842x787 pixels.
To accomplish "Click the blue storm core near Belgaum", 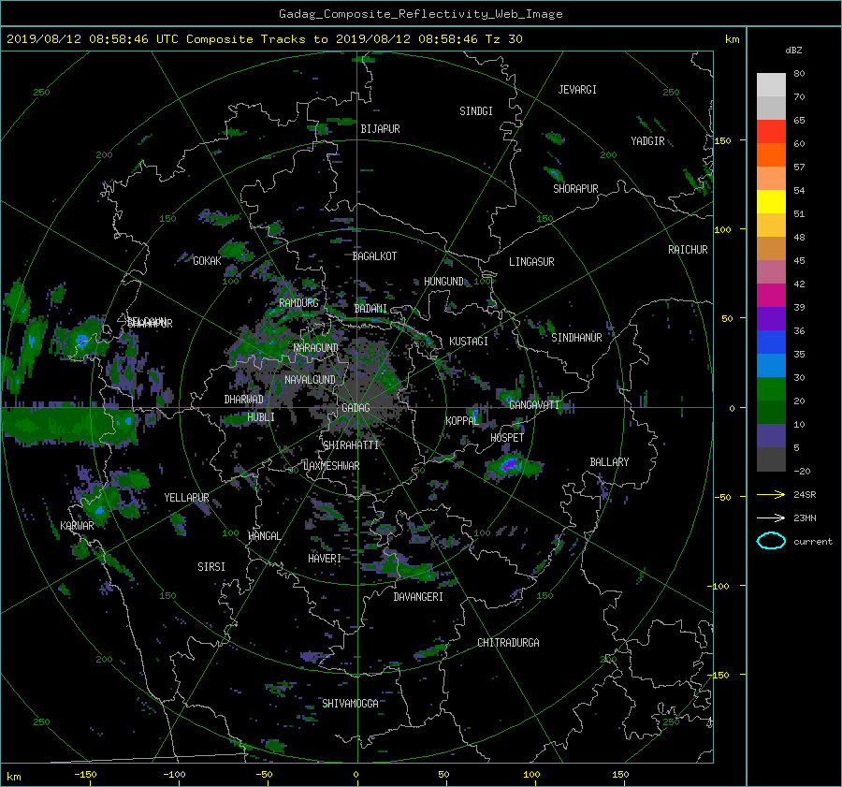I will coord(81,340).
